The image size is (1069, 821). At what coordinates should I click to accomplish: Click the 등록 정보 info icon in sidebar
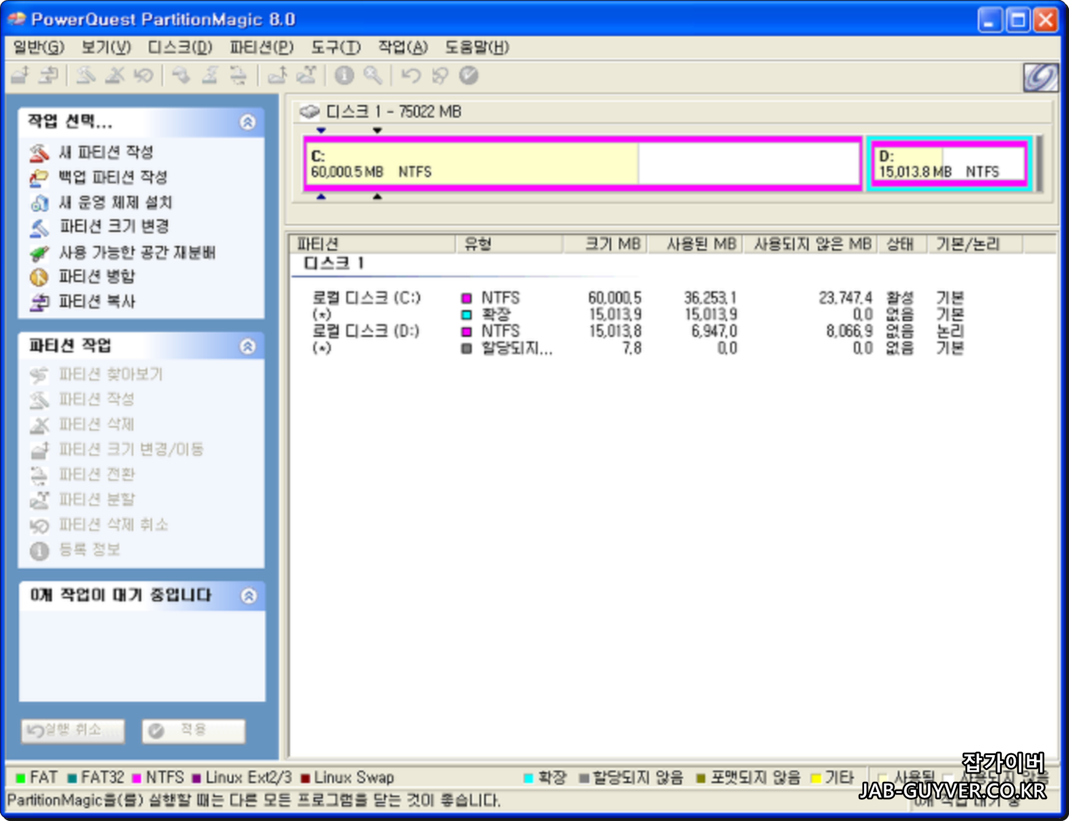(39, 551)
